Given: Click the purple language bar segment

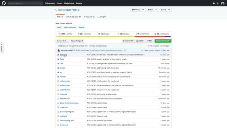Looking at the screenshot, I should [167, 37].
